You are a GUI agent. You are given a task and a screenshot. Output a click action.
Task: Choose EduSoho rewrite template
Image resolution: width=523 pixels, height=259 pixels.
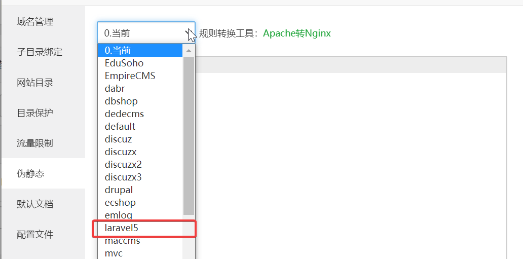pos(140,63)
